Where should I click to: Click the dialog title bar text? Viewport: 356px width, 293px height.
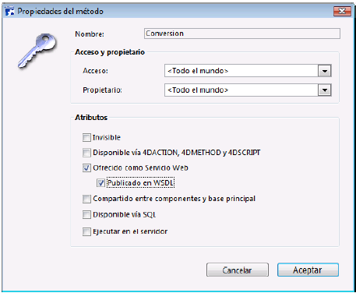[x=60, y=12]
